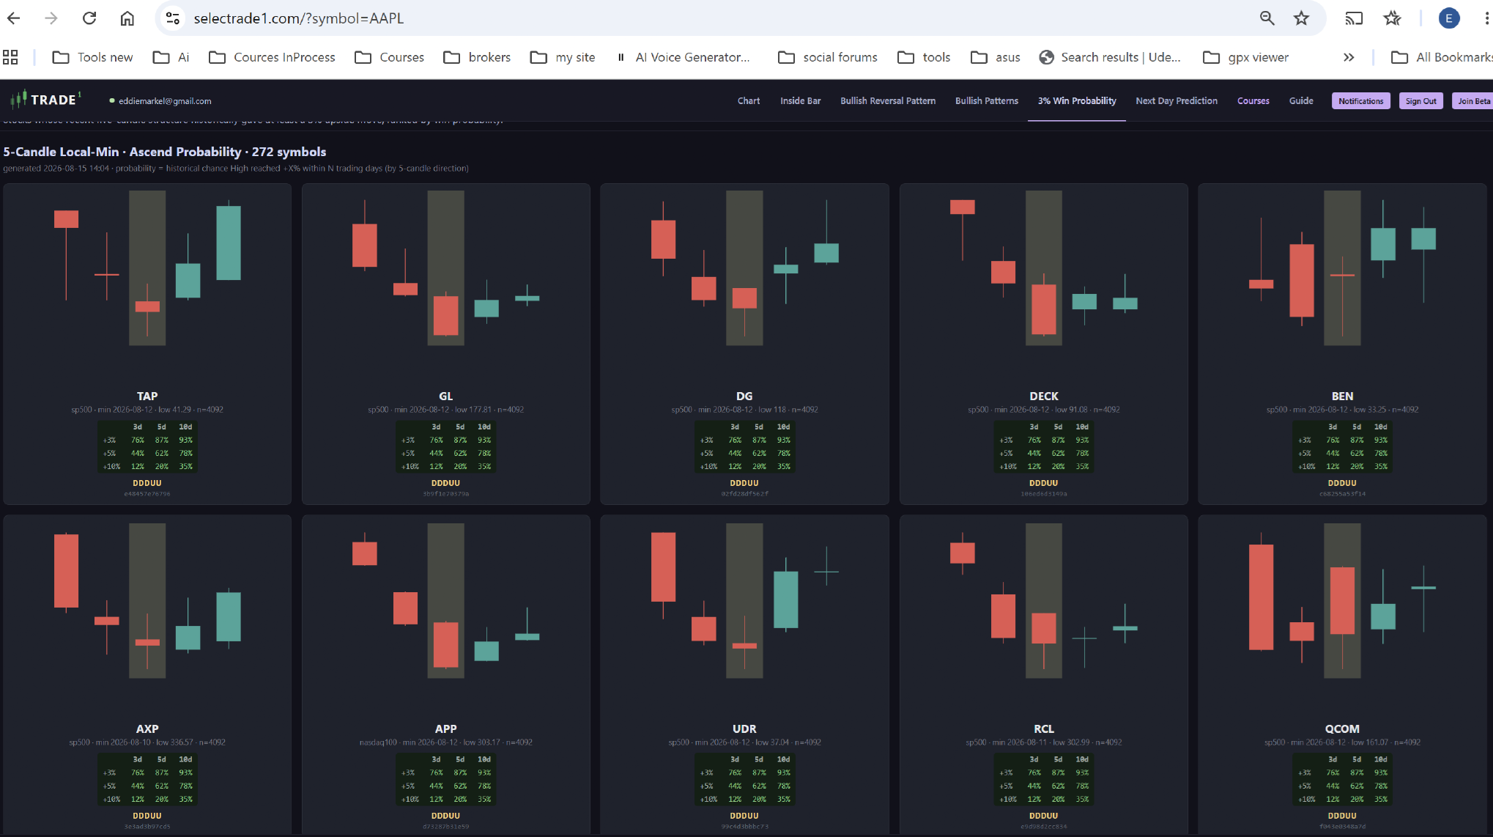Image resolution: width=1493 pixels, height=837 pixels.
Task: Open the my site bookmark folder
Action: 563,57
